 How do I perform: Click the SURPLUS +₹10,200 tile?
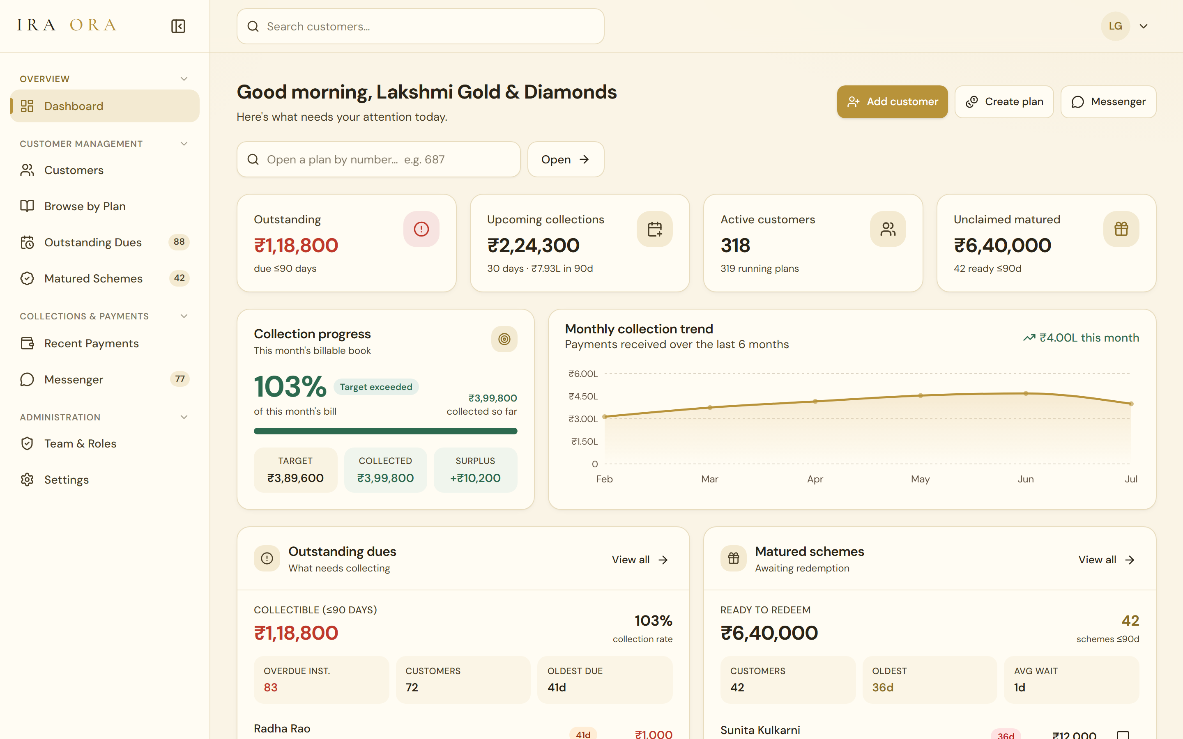475,470
